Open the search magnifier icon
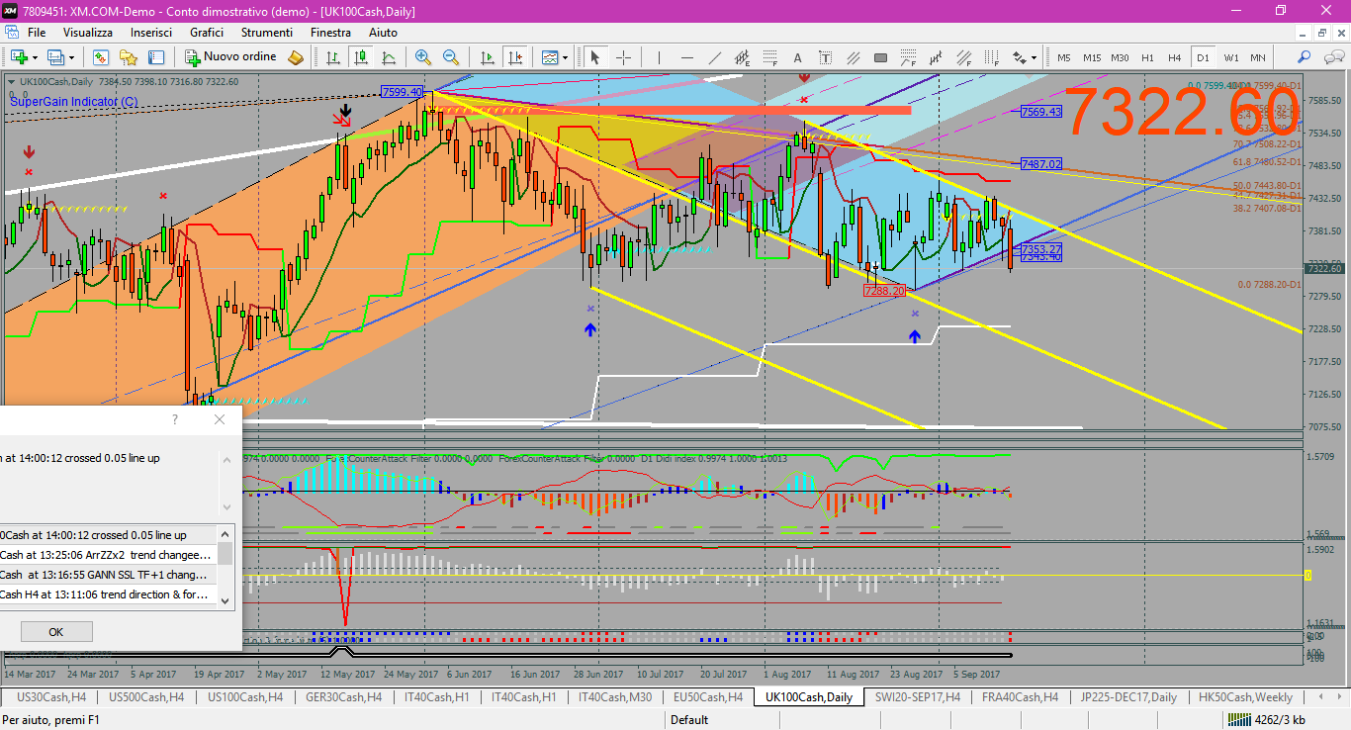 1304,57
